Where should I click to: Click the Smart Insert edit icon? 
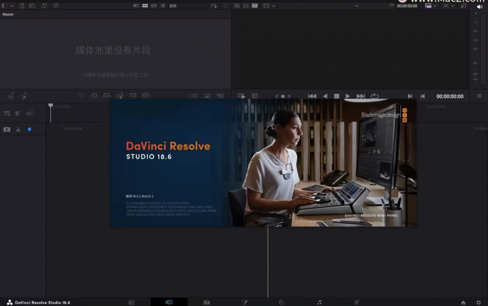pyautogui.click(x=81, y=96)
